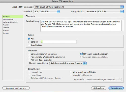The height and width of the screenshot is (92, 126).
Task: Toggle Interaktive Elemente checkbox
Action: pyautogui.click(x=71, y=75)
